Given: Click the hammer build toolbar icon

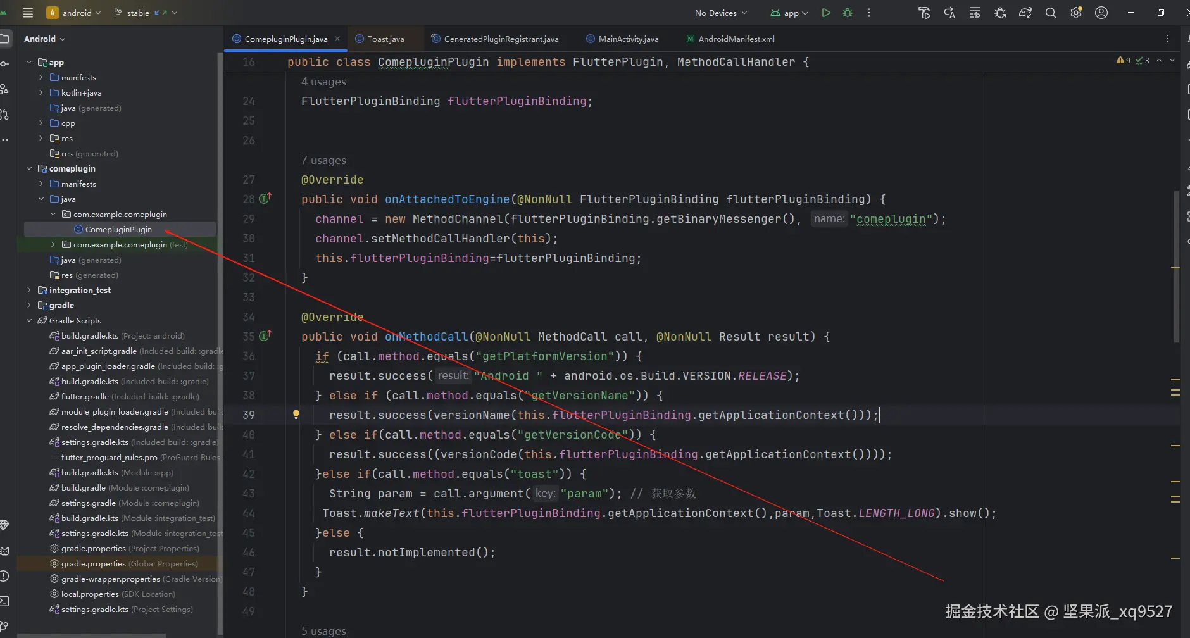Looking at the screenshot, I should click(924, 13).
